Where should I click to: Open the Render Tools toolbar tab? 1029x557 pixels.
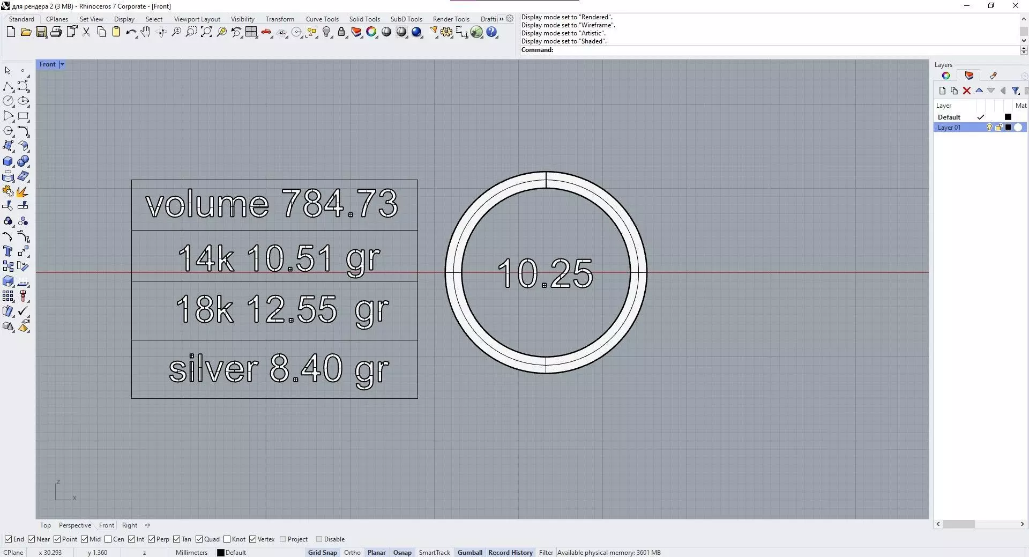coord(451,19)
